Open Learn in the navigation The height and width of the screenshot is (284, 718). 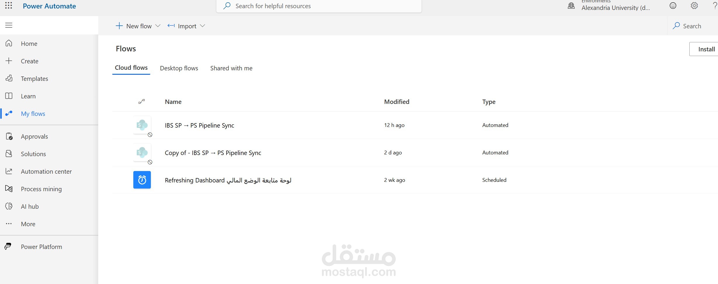[28, 96]
